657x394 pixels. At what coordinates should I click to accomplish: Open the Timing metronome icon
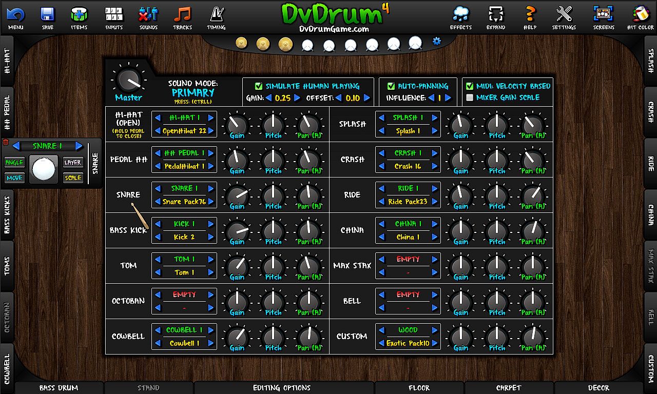coord(216,14)
